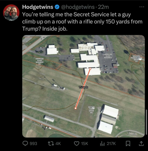
Task: Click the 15K likes count
Action: (x=85, y=143)
